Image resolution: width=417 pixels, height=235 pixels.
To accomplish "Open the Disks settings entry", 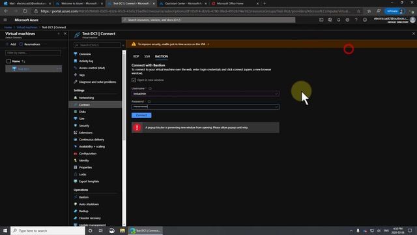I will (x=83, y=112).
